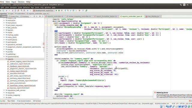The image size is (192, 108).
Task: Click keyboard layout indicator in top panel
Action: click(184, 5)
